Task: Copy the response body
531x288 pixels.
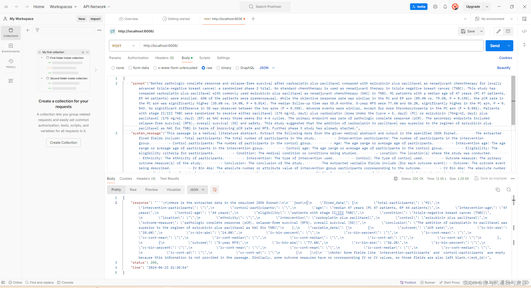Action: click(x=498, y=190)
